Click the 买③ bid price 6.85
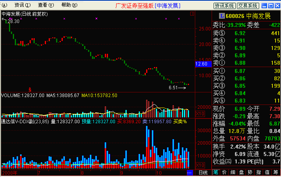281x177 pixels. (x=240, y=86)
